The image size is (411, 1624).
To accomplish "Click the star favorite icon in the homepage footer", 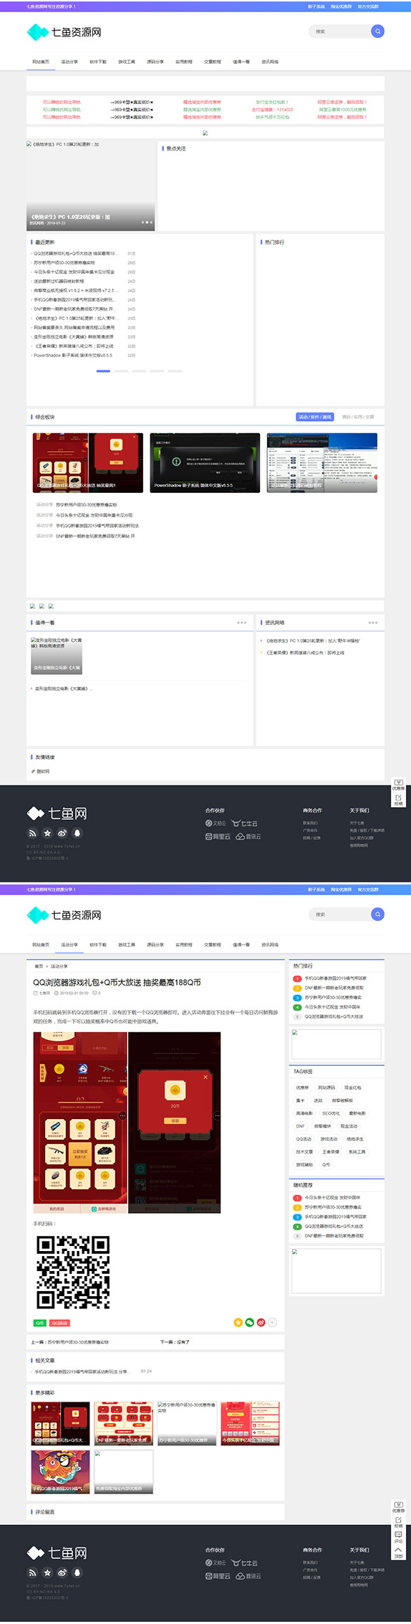I will (x=47, y=833).
